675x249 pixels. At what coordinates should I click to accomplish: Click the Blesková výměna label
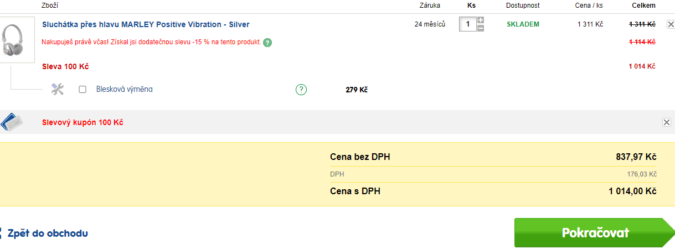pyautogui.click(x=125, y=89)
